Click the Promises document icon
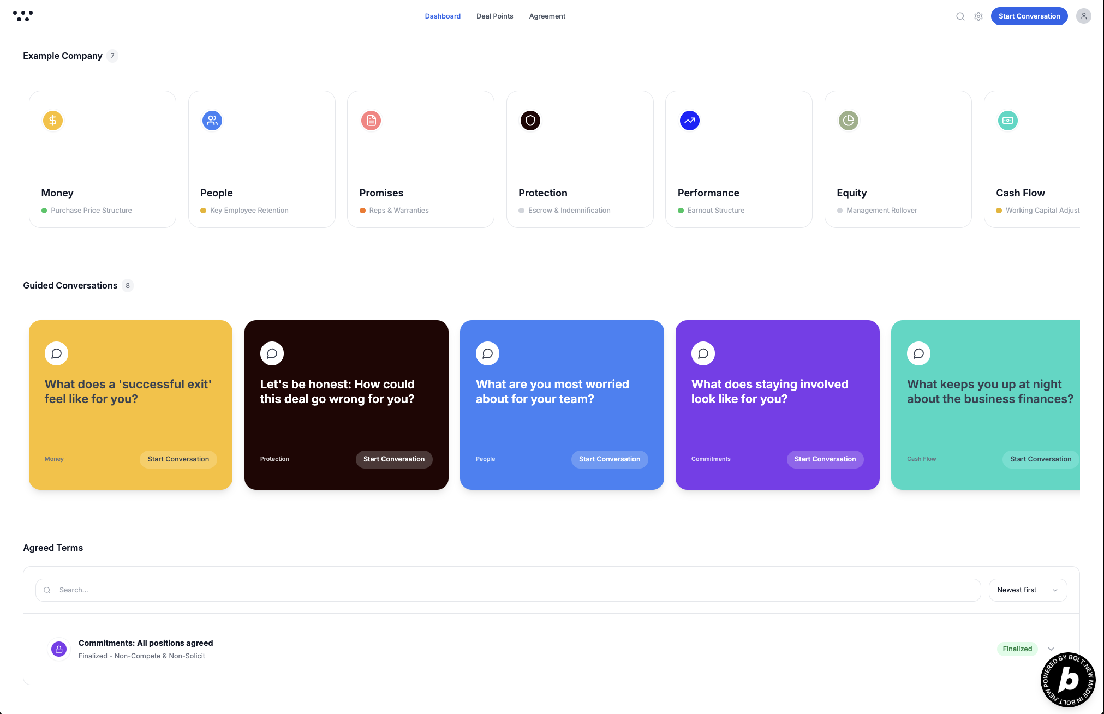 pos(371,121)
